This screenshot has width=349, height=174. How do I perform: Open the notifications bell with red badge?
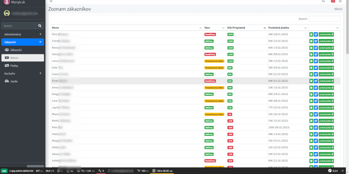click(x=333, y=1)
